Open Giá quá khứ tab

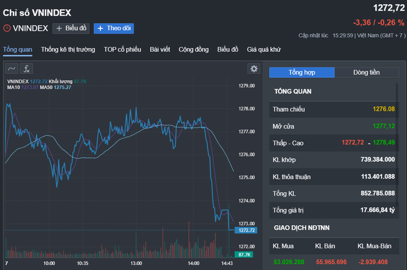pyautogui.click(x=264, y=49)
